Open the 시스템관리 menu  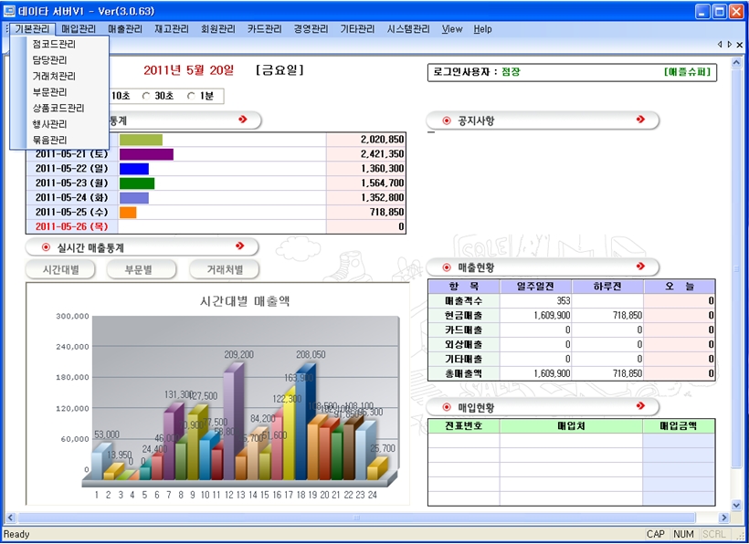pos(407,29)
